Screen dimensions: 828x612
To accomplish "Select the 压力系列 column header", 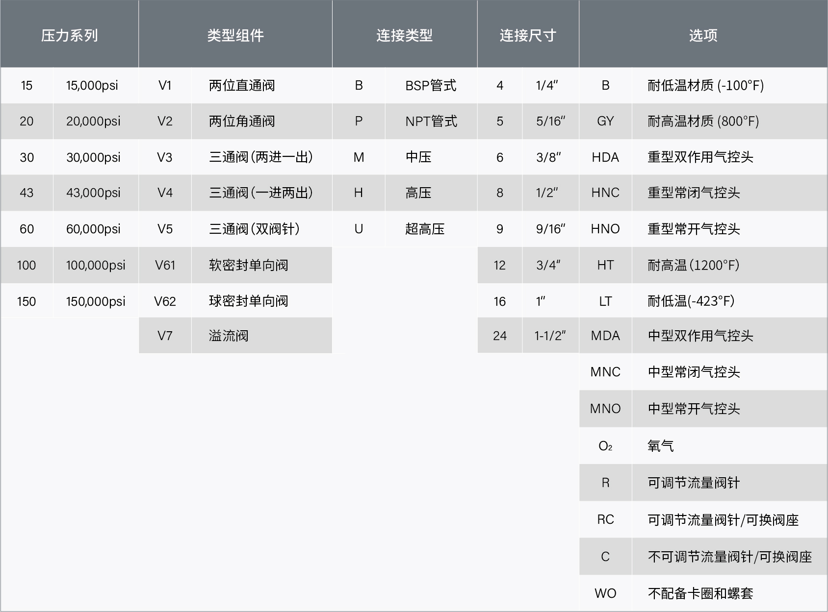I will tap(70, 34).
